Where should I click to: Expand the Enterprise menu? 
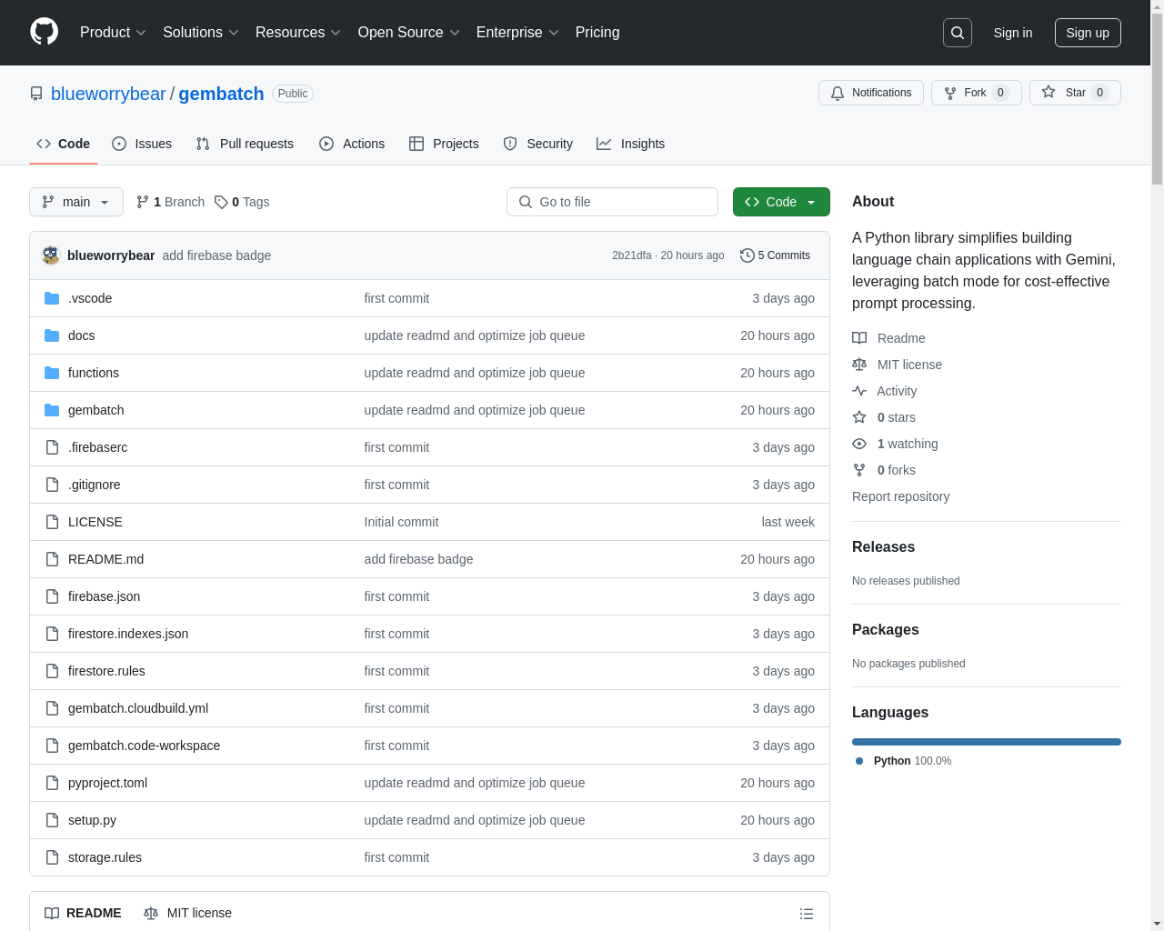[x=517, y=33]
